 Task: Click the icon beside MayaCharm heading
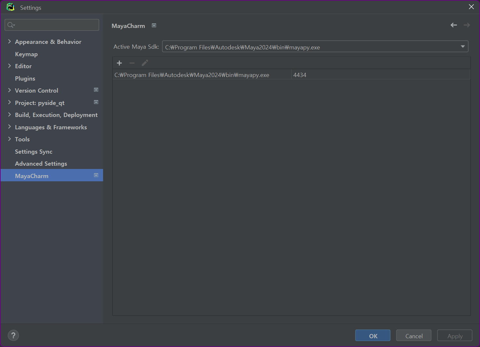tap(154, 25)
